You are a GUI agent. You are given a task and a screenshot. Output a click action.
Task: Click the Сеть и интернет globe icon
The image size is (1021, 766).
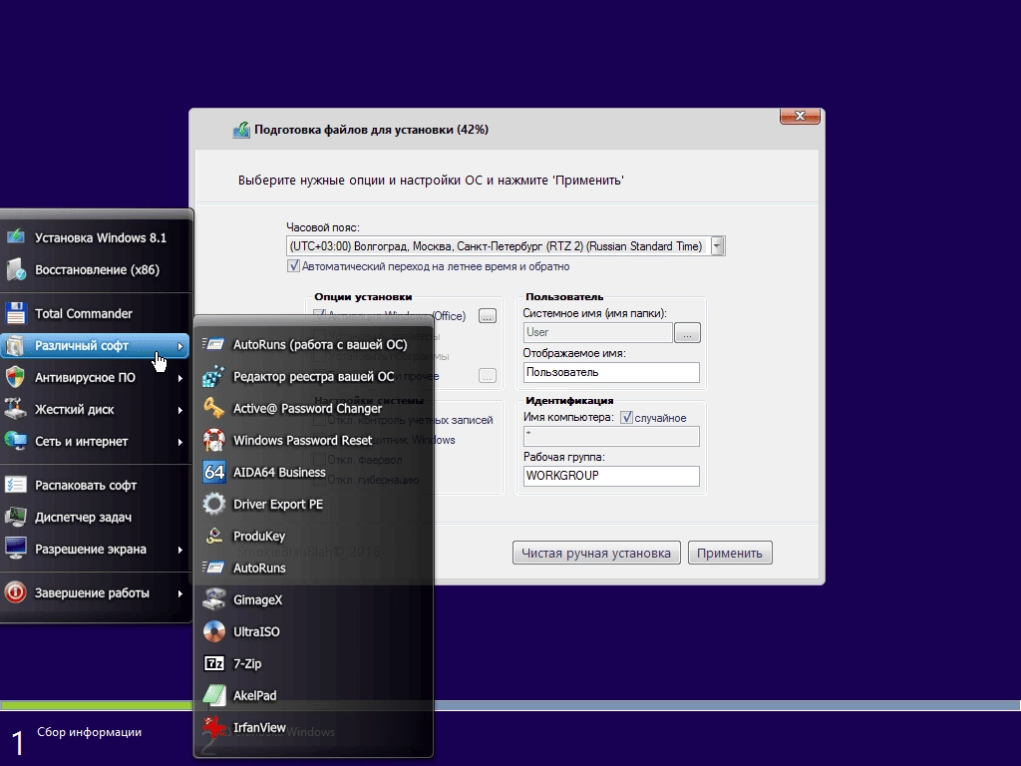[16, 441]
